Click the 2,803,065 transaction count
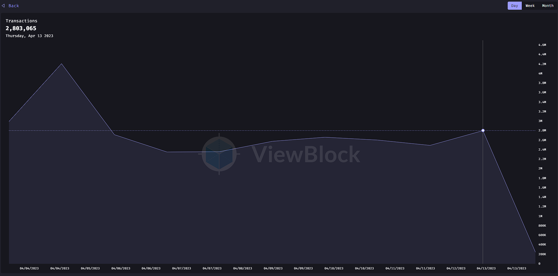The height and width of the screenshot is (276, 558). coord(21,28)
